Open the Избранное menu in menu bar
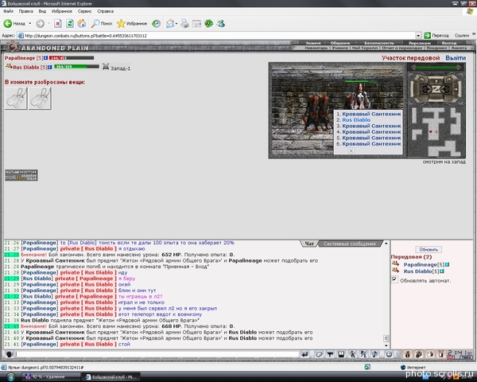The image size is (477, 382). point(62,11)
